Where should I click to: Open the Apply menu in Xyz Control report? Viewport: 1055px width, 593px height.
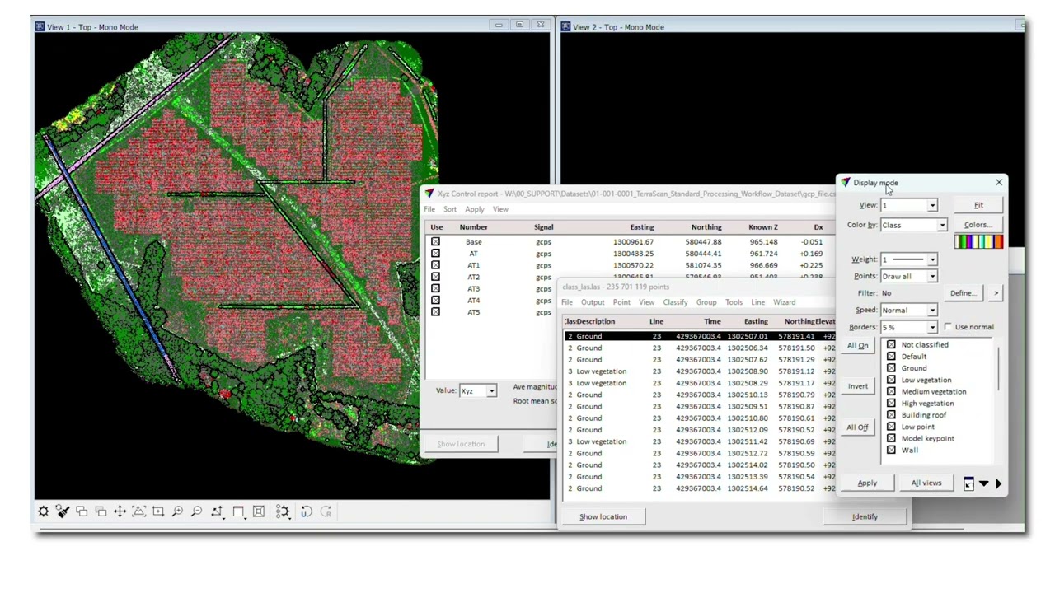pos(474,209)
